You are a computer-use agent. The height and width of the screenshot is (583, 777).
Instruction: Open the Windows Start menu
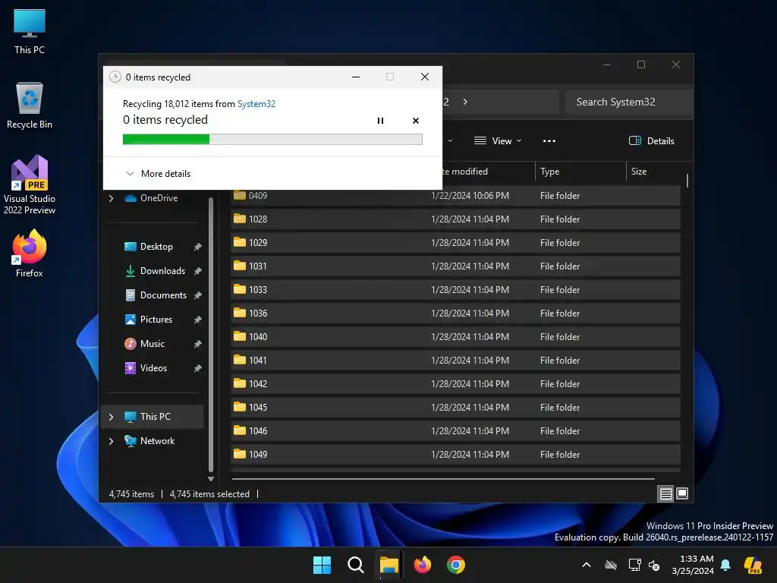pyautogui.click(x=322, y=565)
